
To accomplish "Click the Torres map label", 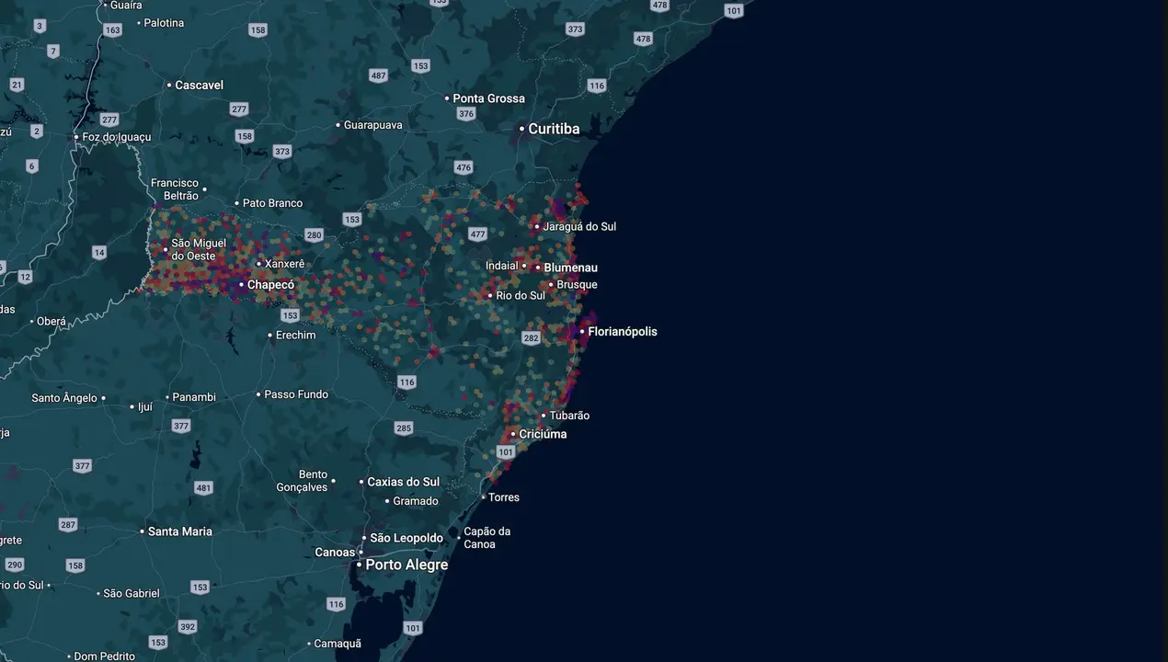I will pyautogui.click(x=504, y=497).
